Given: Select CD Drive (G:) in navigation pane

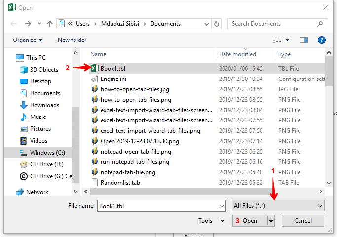Looking at the screenshot, I should point(46,176).
